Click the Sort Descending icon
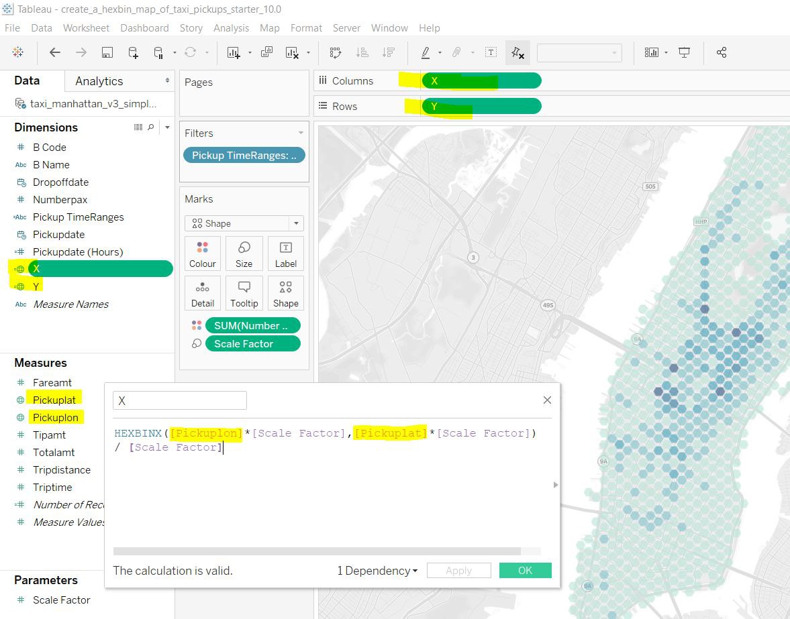This screenshot has width=790, height=619. pos(389,52)
